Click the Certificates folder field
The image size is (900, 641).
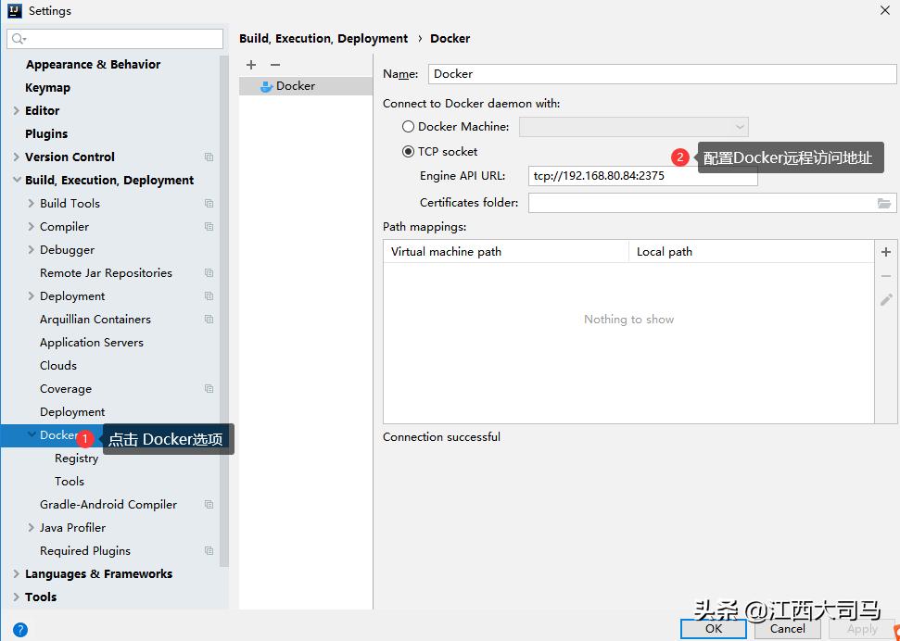713,203
